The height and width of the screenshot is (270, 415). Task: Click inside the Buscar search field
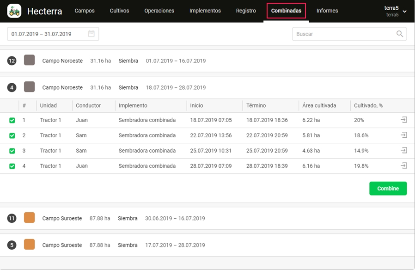point(342,33)
